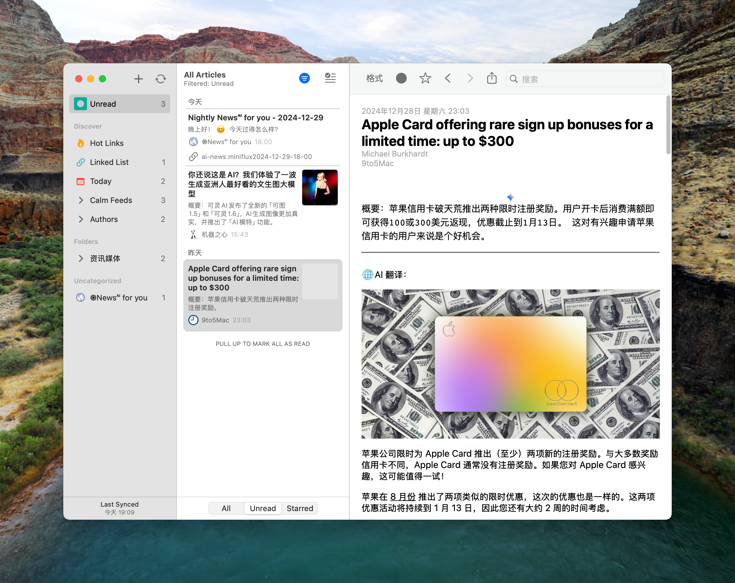This screenshot has height=583, width=735.
Task: Click the 9to5Mac clock icon in list
Action: [193, 320]
